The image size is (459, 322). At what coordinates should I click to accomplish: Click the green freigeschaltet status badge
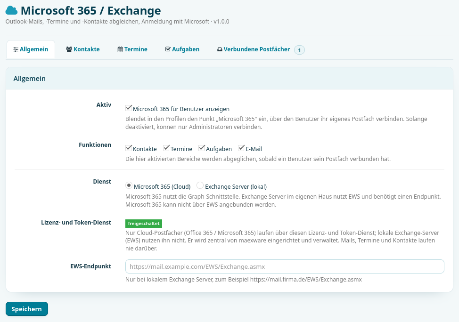point(144,224)
